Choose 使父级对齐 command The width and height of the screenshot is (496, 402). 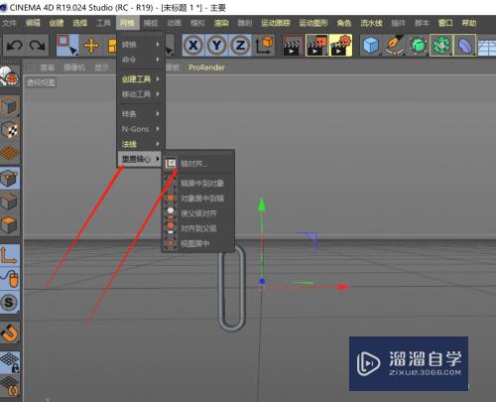coord(198,213)
